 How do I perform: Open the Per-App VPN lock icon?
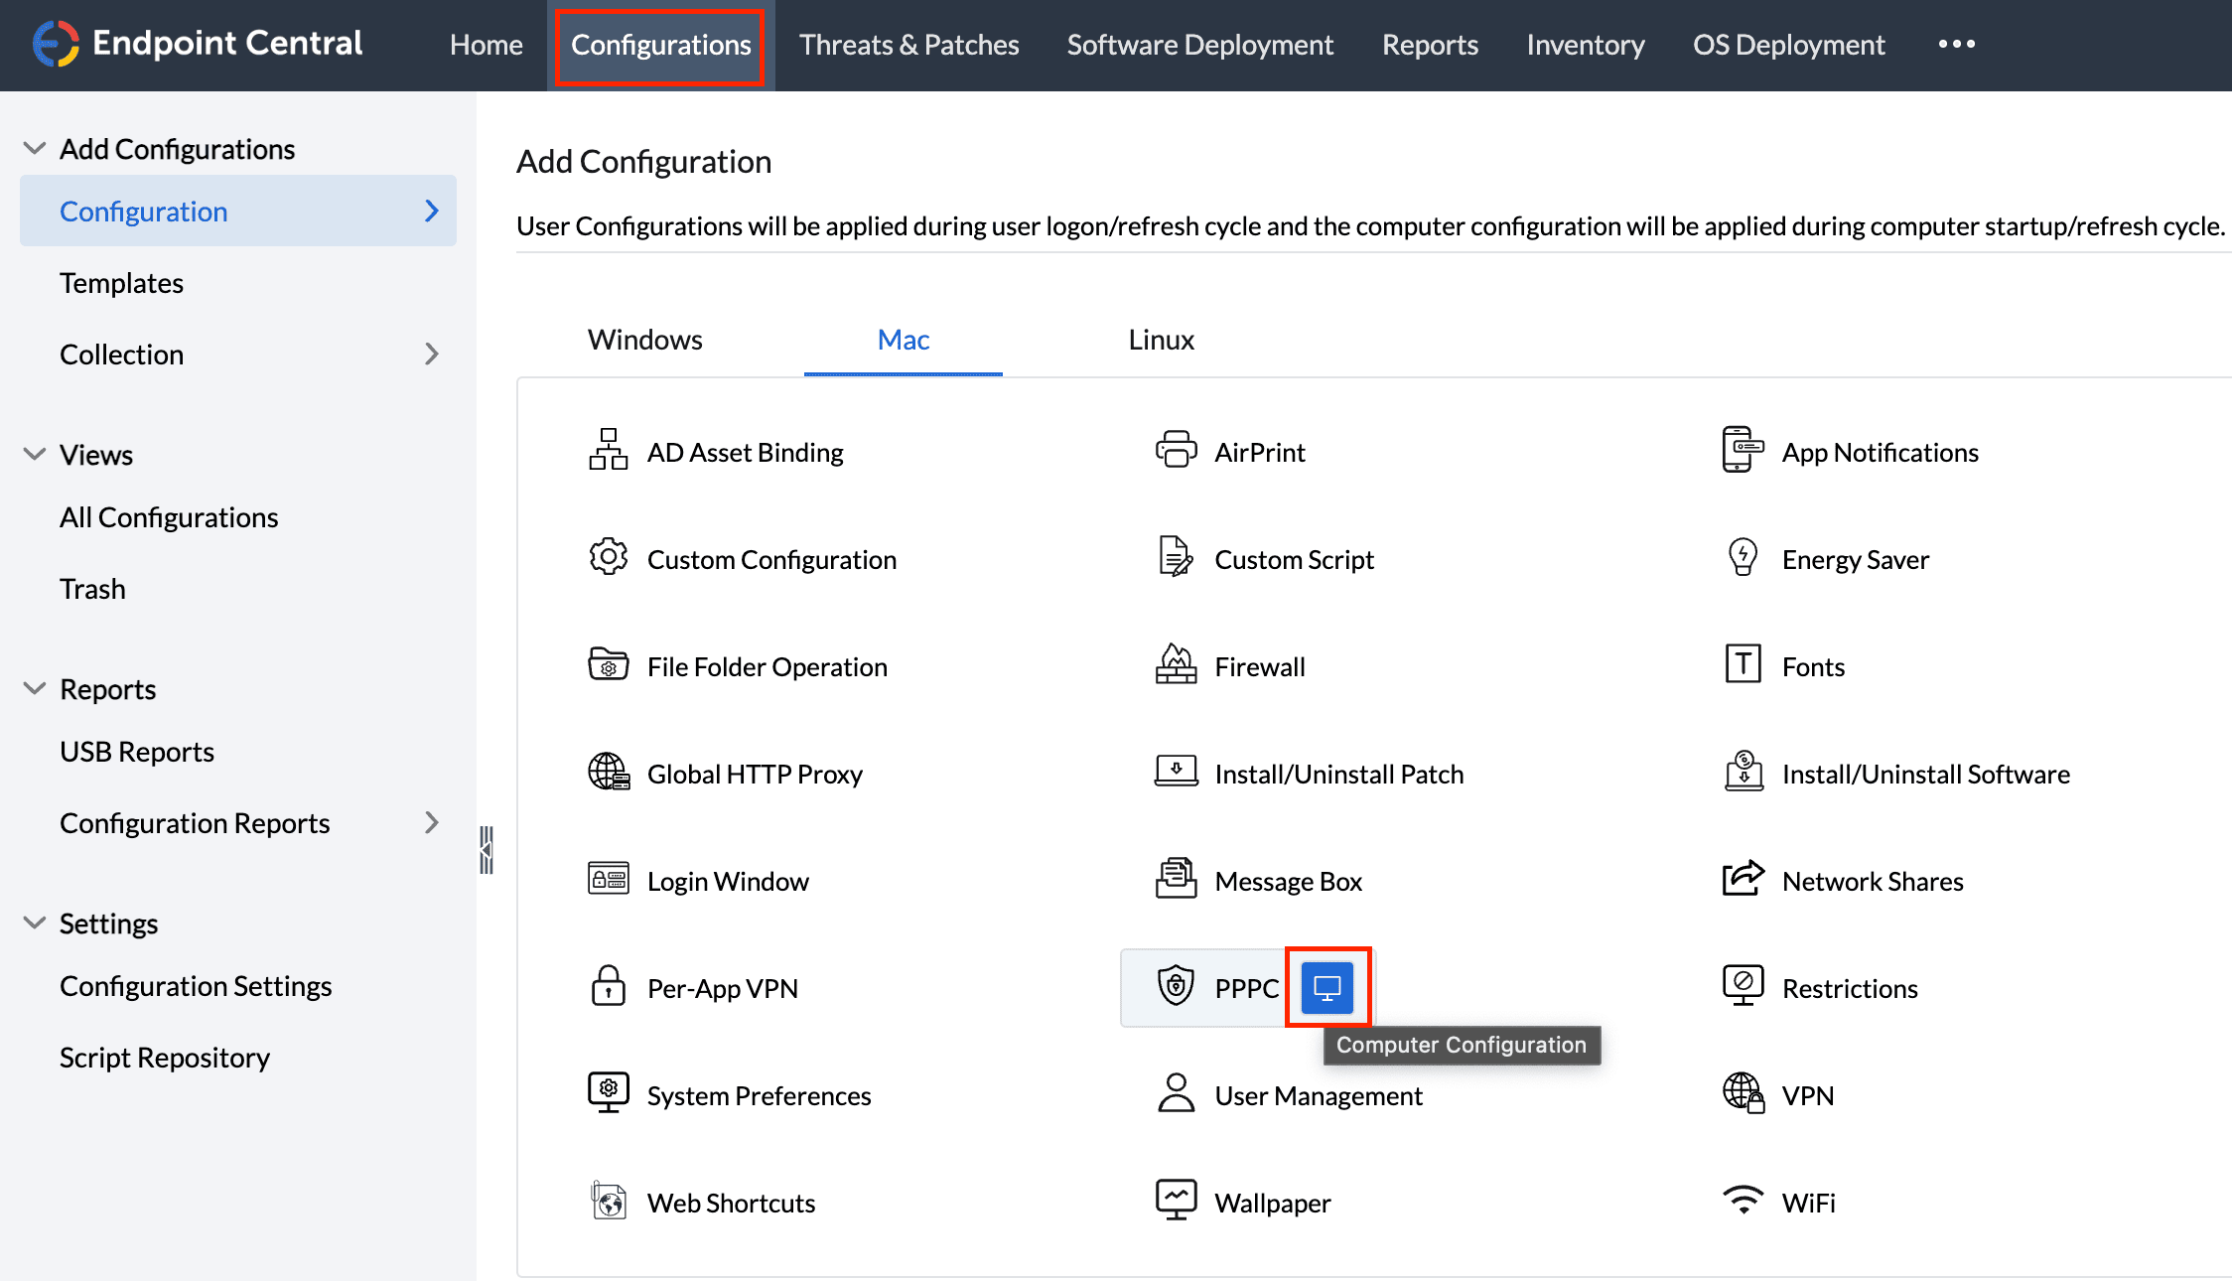609,987
